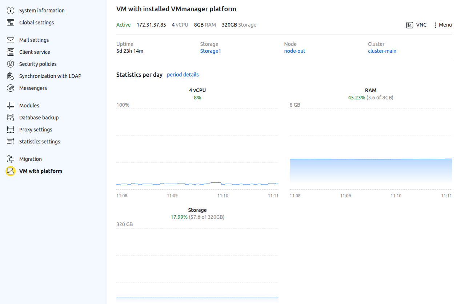The width and height of the screenshot is (457, 304).
Task: Open the VNC console
Action: 416,25
